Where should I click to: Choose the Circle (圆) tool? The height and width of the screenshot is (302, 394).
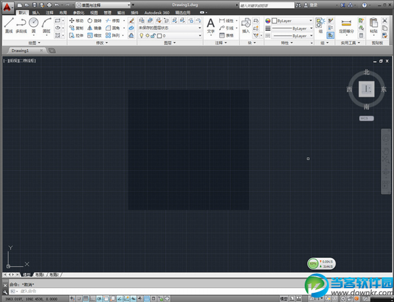(33, 25)
